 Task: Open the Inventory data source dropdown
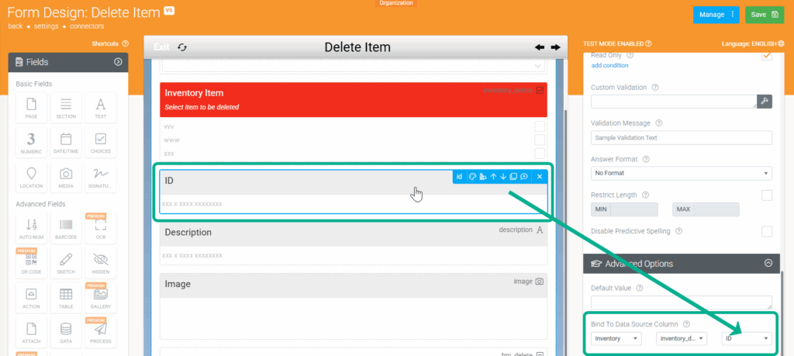point(616,339)
